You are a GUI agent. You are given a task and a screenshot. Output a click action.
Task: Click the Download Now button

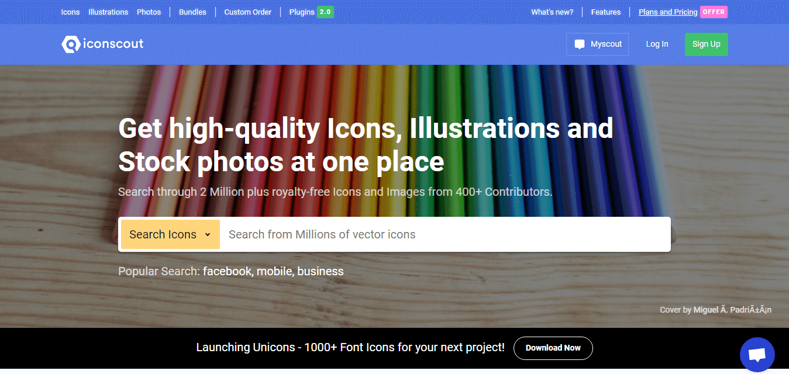[553, 348]
